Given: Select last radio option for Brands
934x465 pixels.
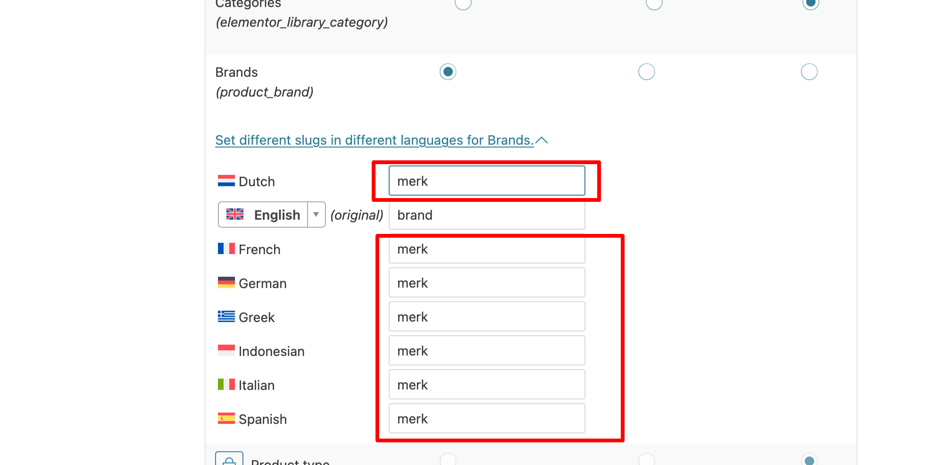Looking at the screenshot, I should [x=809, y=72].
